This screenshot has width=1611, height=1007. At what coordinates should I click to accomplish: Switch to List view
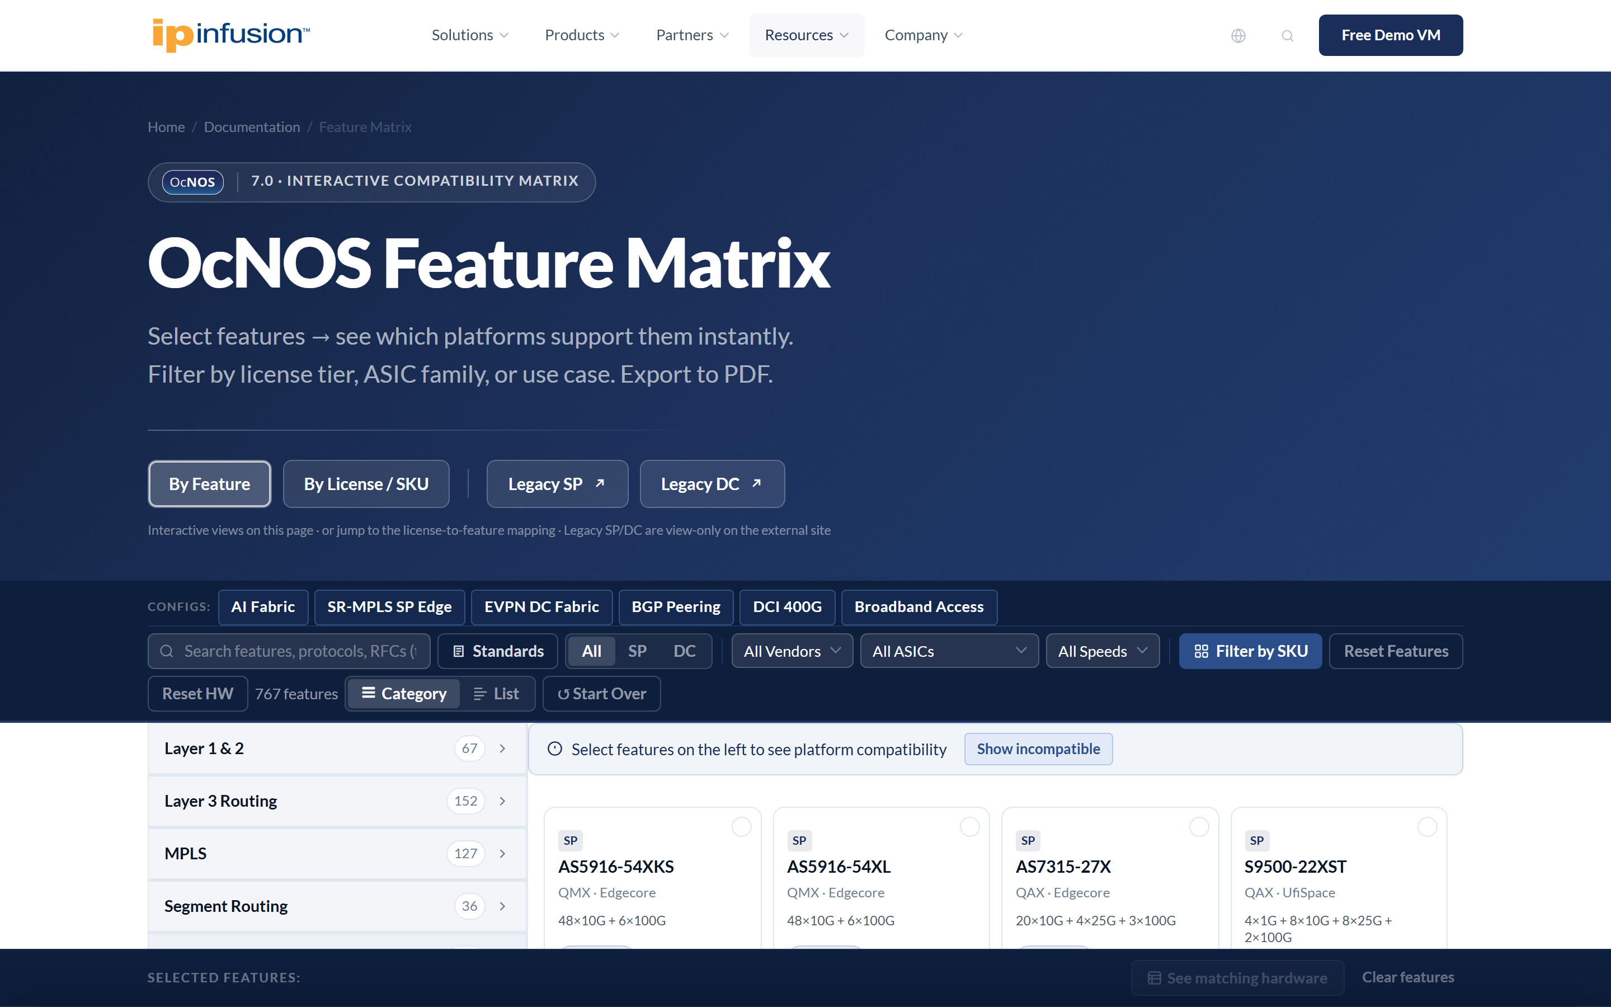[x=496, y=694]
